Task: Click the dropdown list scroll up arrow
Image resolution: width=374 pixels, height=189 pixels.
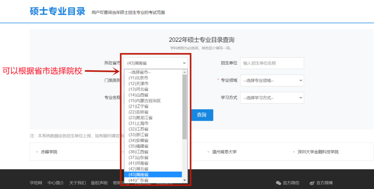Action: [x=185, y=72]
